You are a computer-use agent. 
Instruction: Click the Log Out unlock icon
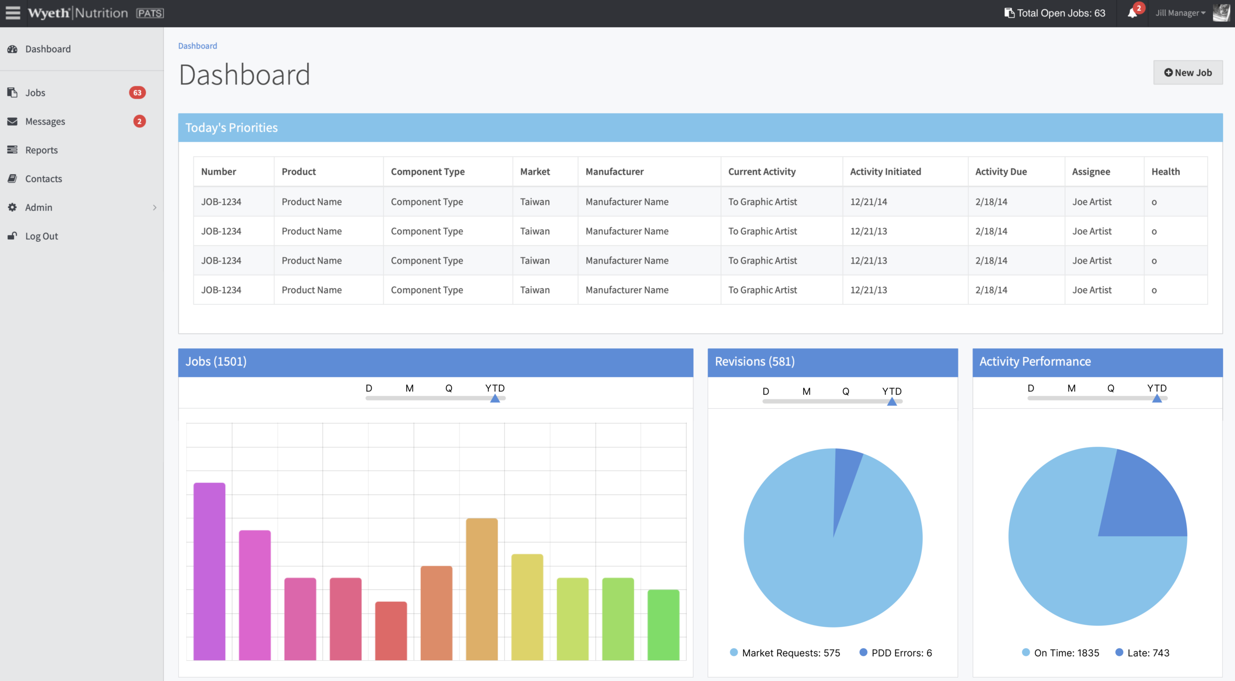coord(13,236)
